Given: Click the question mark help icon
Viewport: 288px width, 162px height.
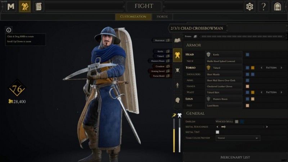Looking at the screenshot, I should [264, 6].
